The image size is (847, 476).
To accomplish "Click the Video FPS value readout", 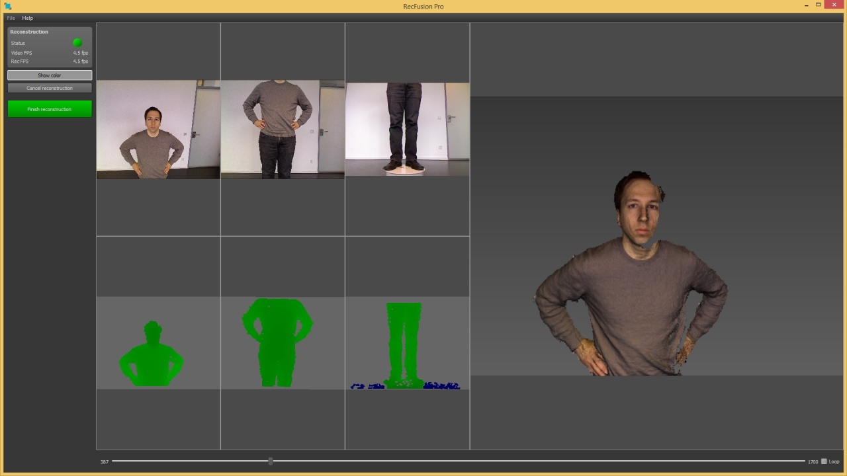I will [x=80, y=53].
